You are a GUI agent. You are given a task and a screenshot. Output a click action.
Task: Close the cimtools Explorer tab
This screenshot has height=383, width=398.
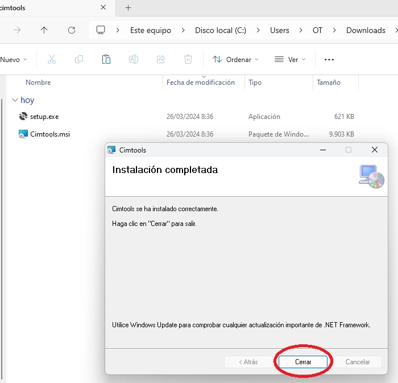coord(103,7)
